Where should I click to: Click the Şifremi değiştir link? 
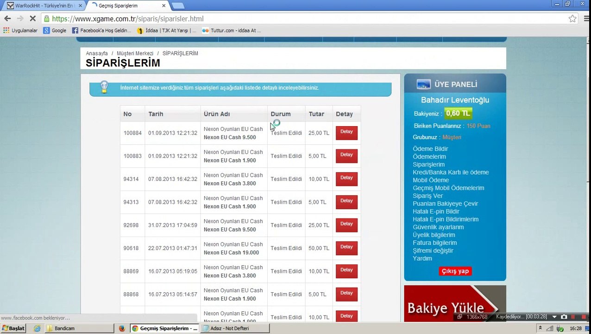[433, 250]
